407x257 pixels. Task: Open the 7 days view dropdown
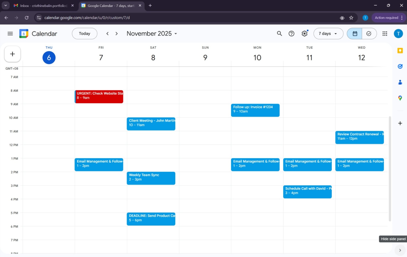pyautogui.click(x=328, y=34)
